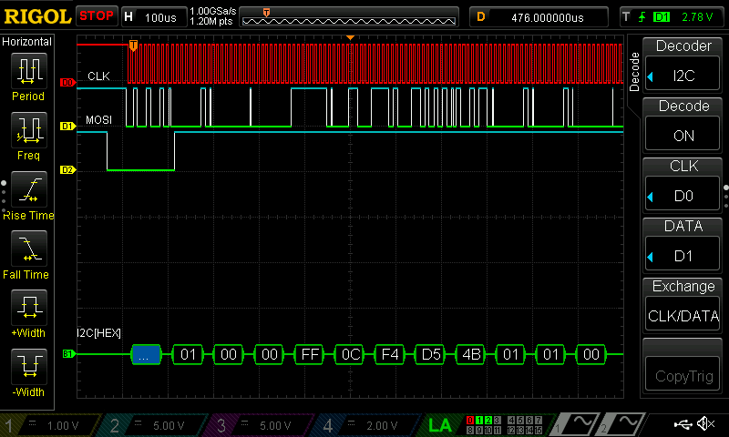
Task: Pick the +Width measurement icon
Action: (x=29, y=307)
